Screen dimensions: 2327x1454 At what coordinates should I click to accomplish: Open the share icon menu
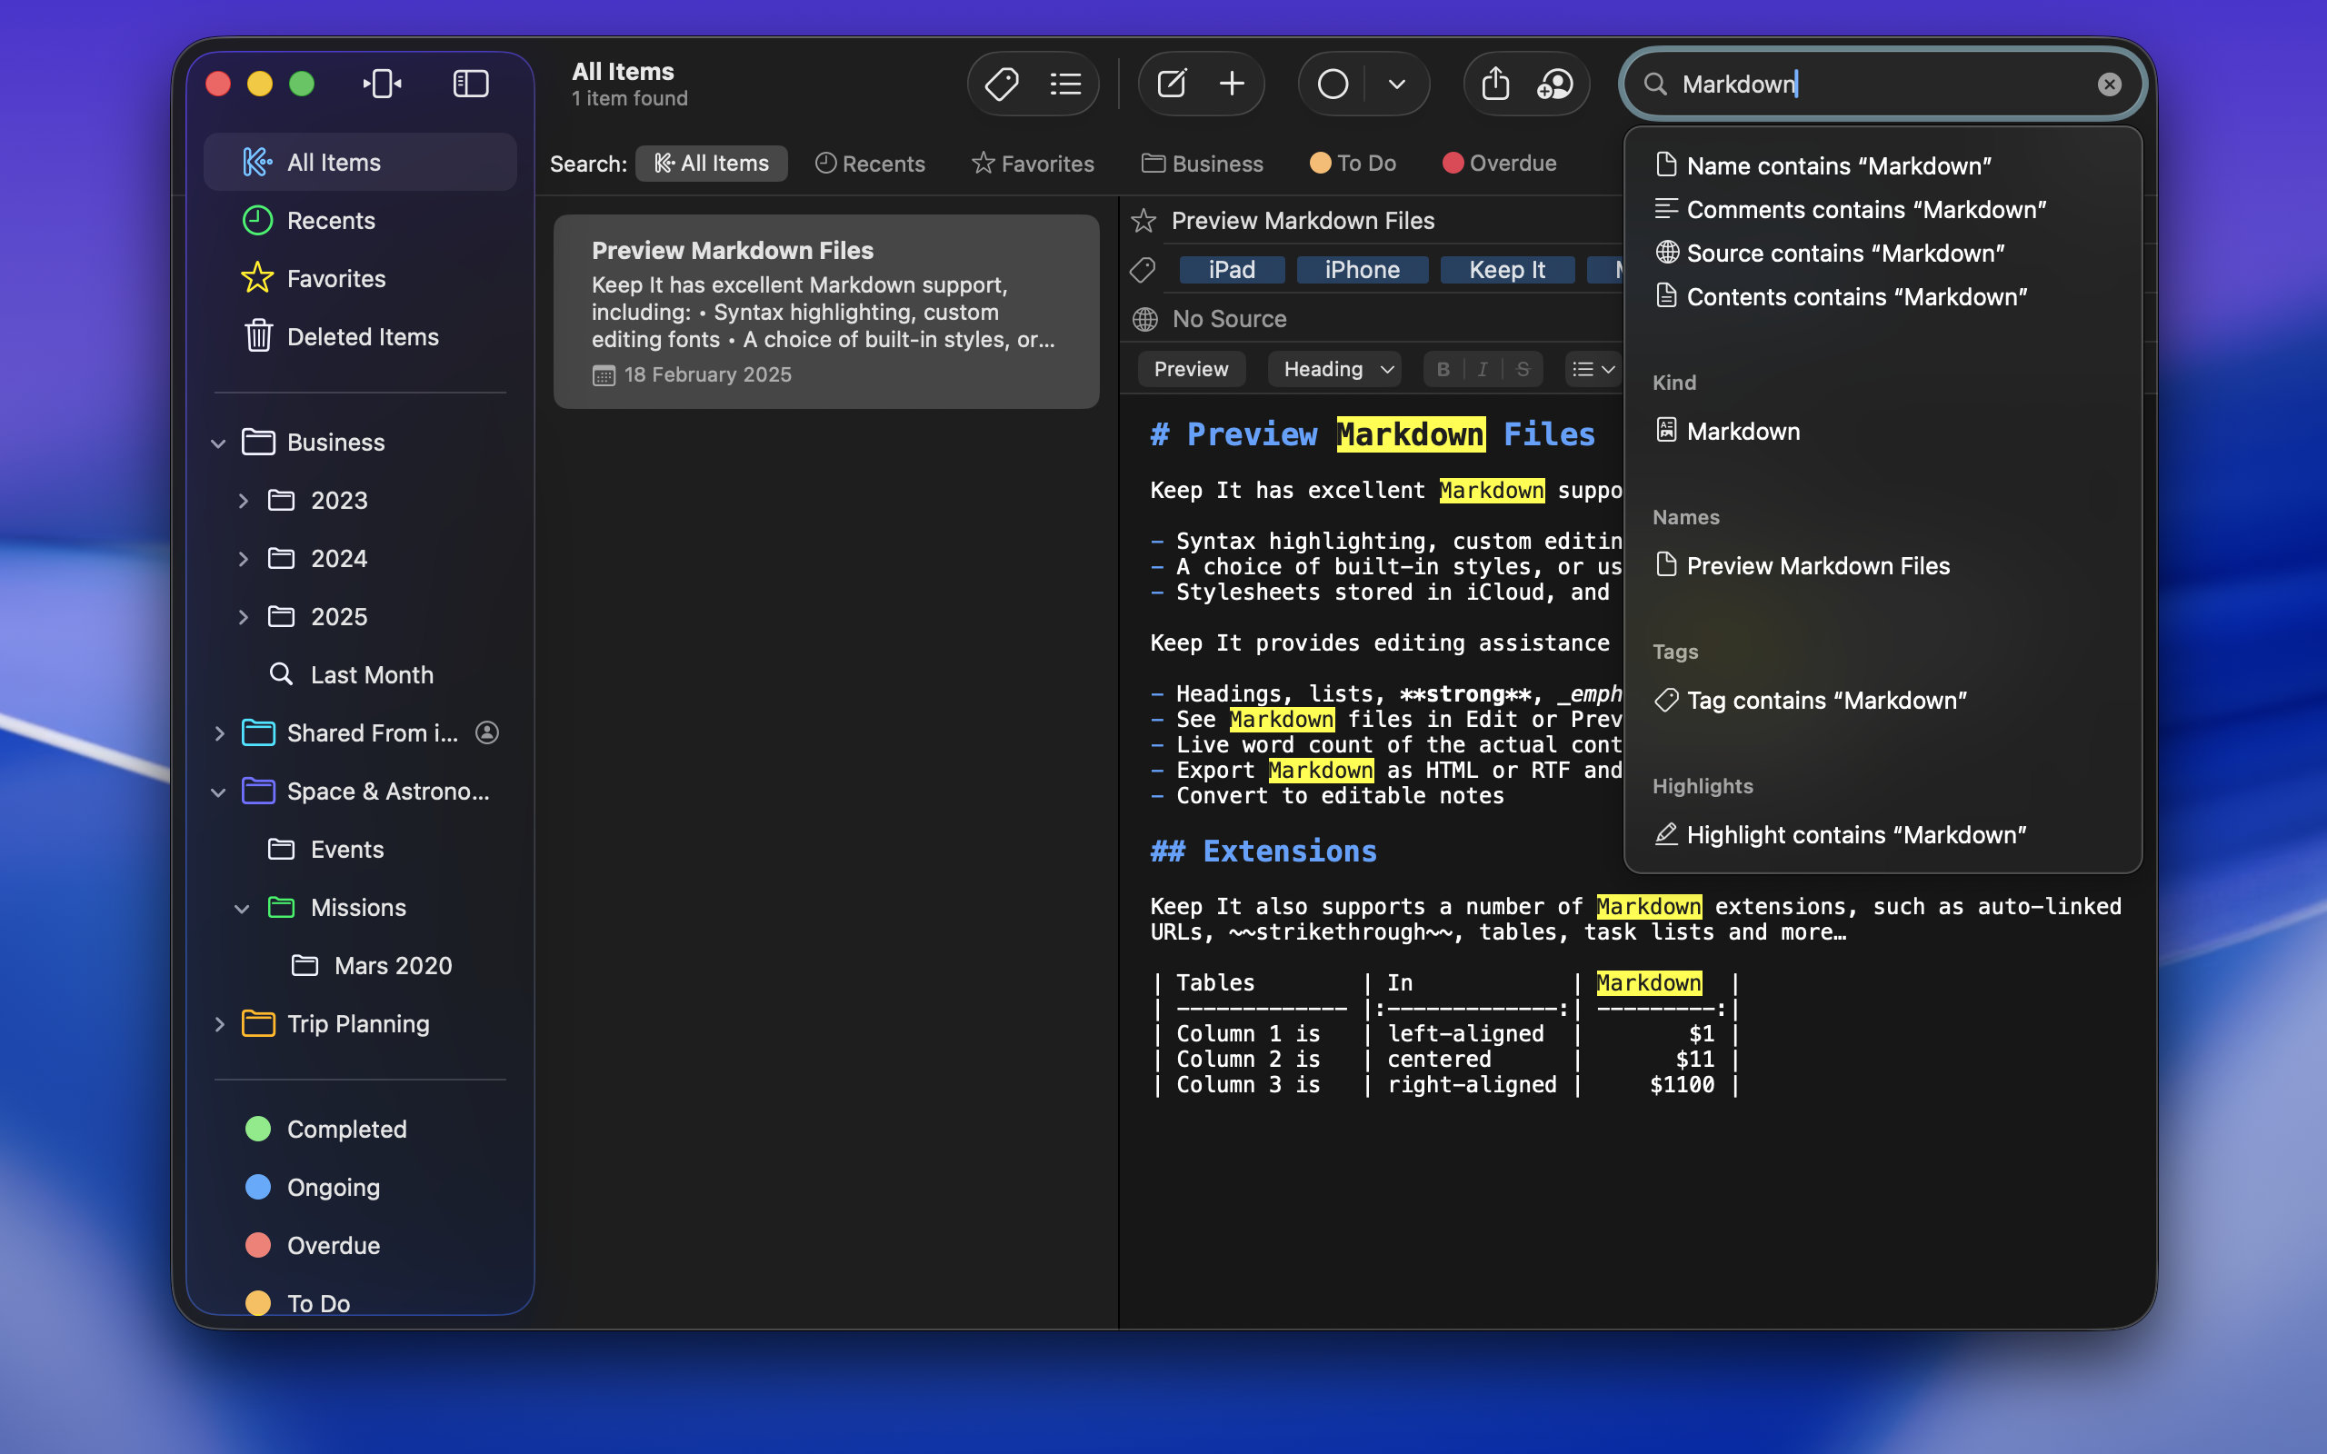tap(1494, 85)
